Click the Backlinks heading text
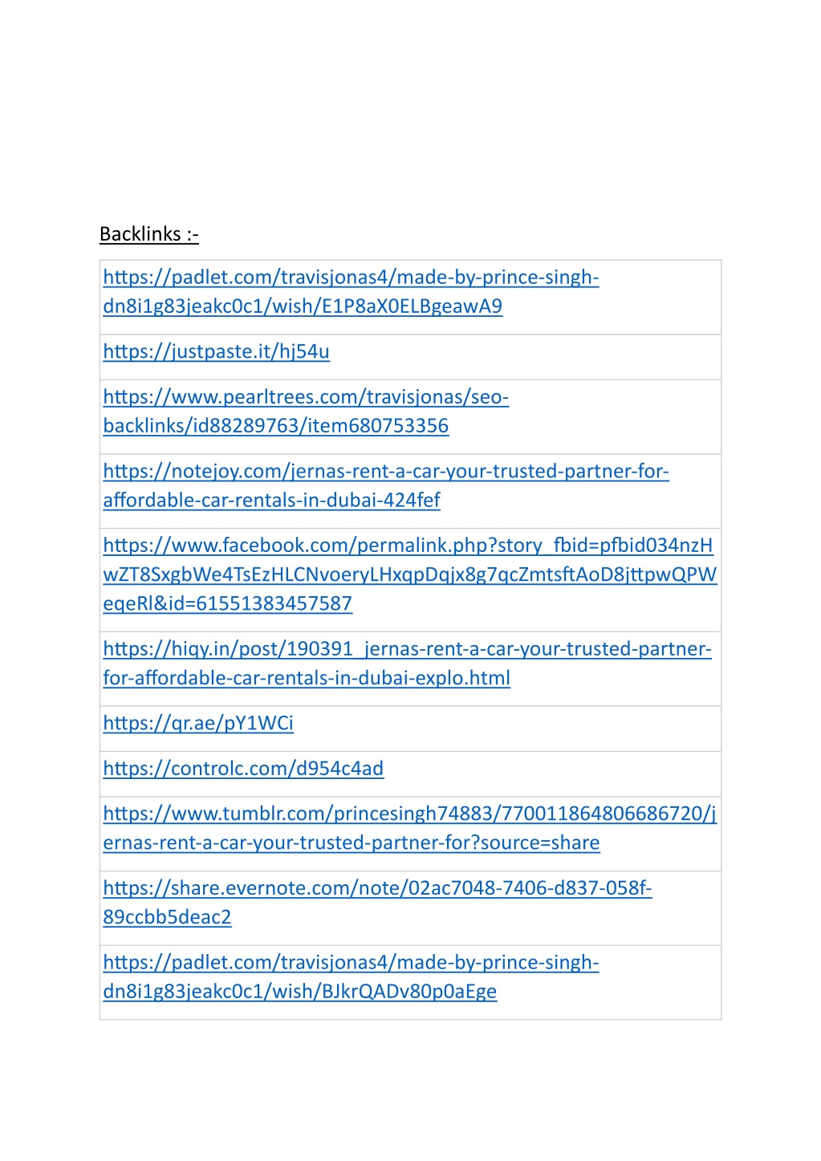Viewport: 821px width, 1161px height. (148, 234)
